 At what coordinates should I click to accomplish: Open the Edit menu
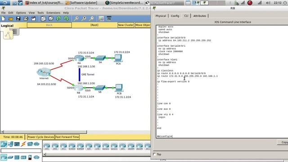(x=11, y=13)
